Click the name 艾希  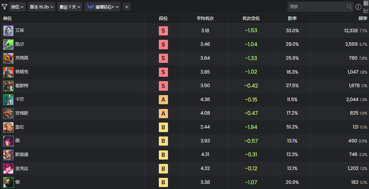click(x=20, y=31)
